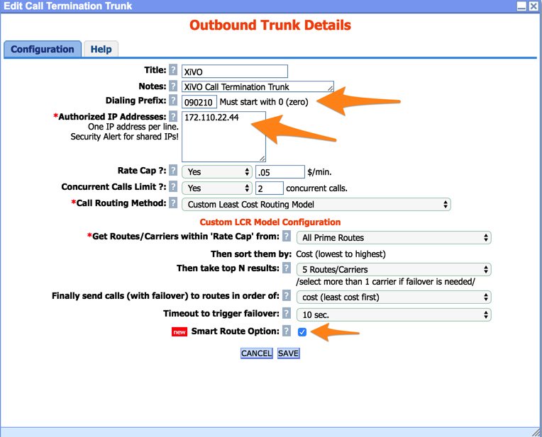Open the cost (least cost first) dropdown

394,297
